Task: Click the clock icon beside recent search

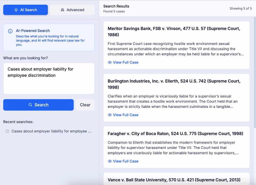Action: click(x=7, y=131)
